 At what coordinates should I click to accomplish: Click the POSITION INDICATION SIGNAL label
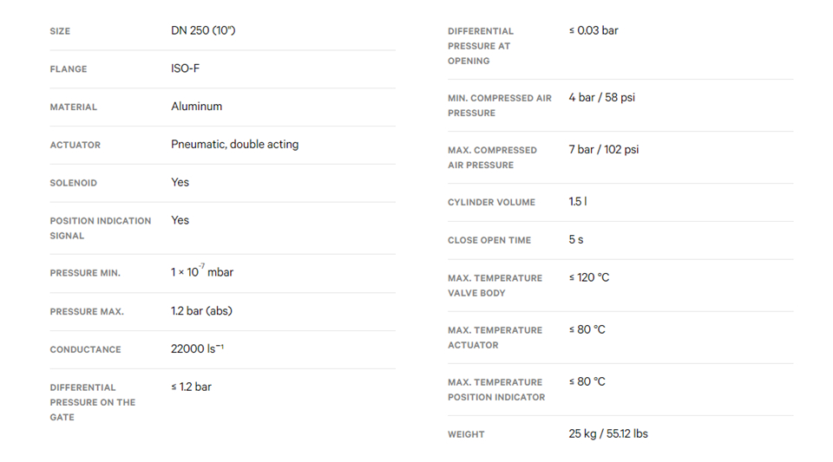tap(101, 228)
